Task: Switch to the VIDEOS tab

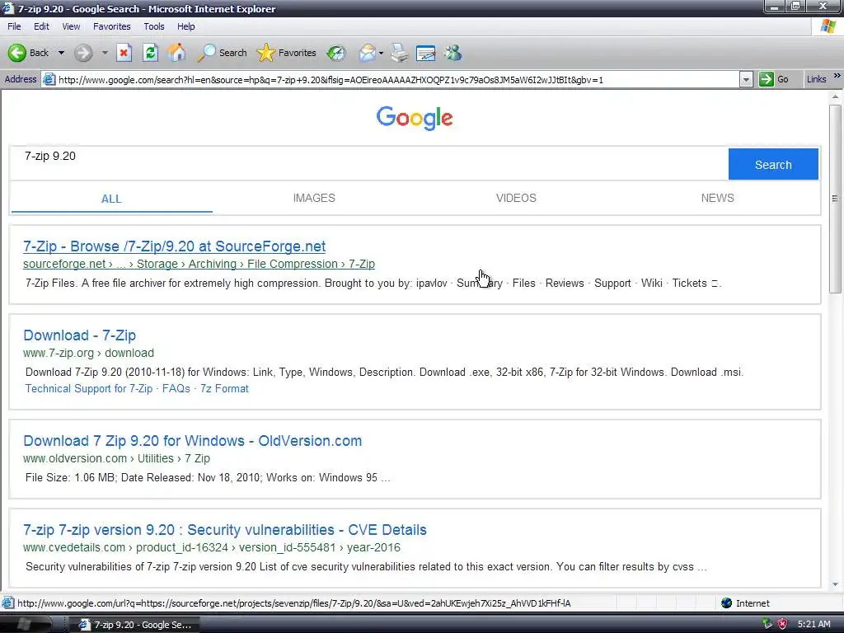Action: pos(516,198)
